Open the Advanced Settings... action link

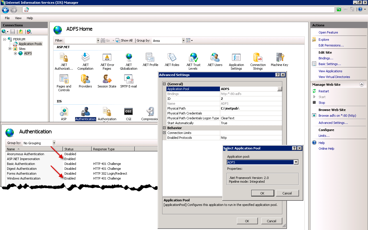pyautogui.click(x=333, y=123)
